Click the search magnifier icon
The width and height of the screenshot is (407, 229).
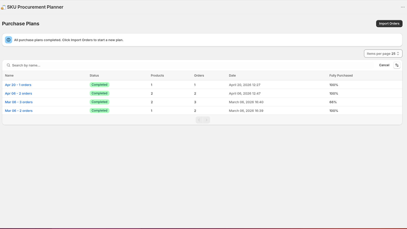(8, 65)
